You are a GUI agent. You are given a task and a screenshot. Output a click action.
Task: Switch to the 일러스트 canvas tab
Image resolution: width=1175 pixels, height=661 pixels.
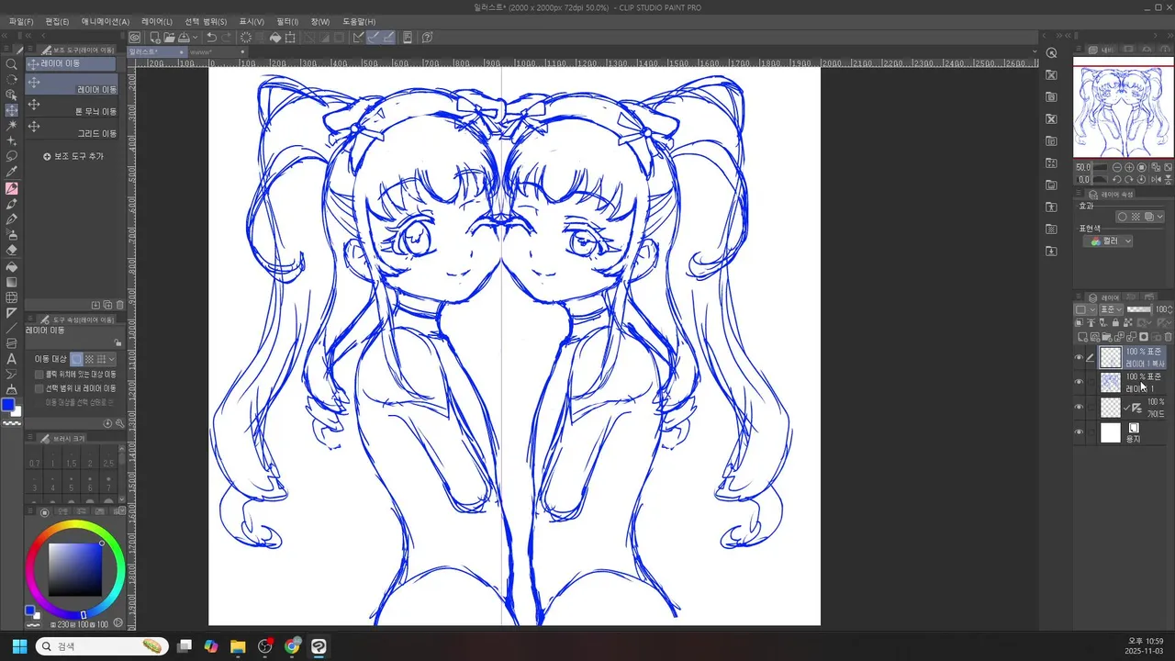(x=155, y=52)
